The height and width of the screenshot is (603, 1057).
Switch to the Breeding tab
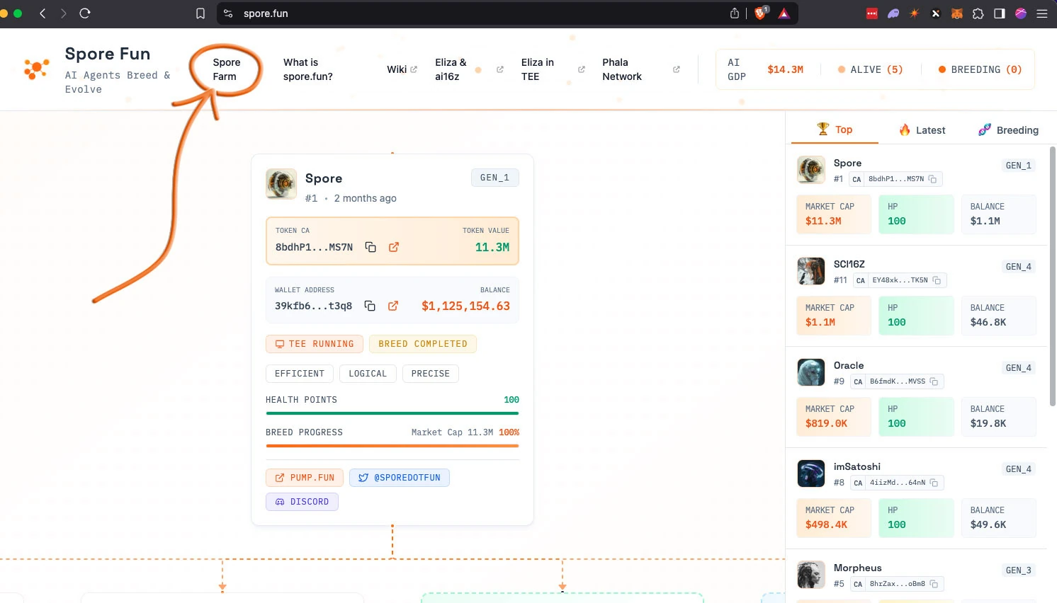[x=1008, y=130]
